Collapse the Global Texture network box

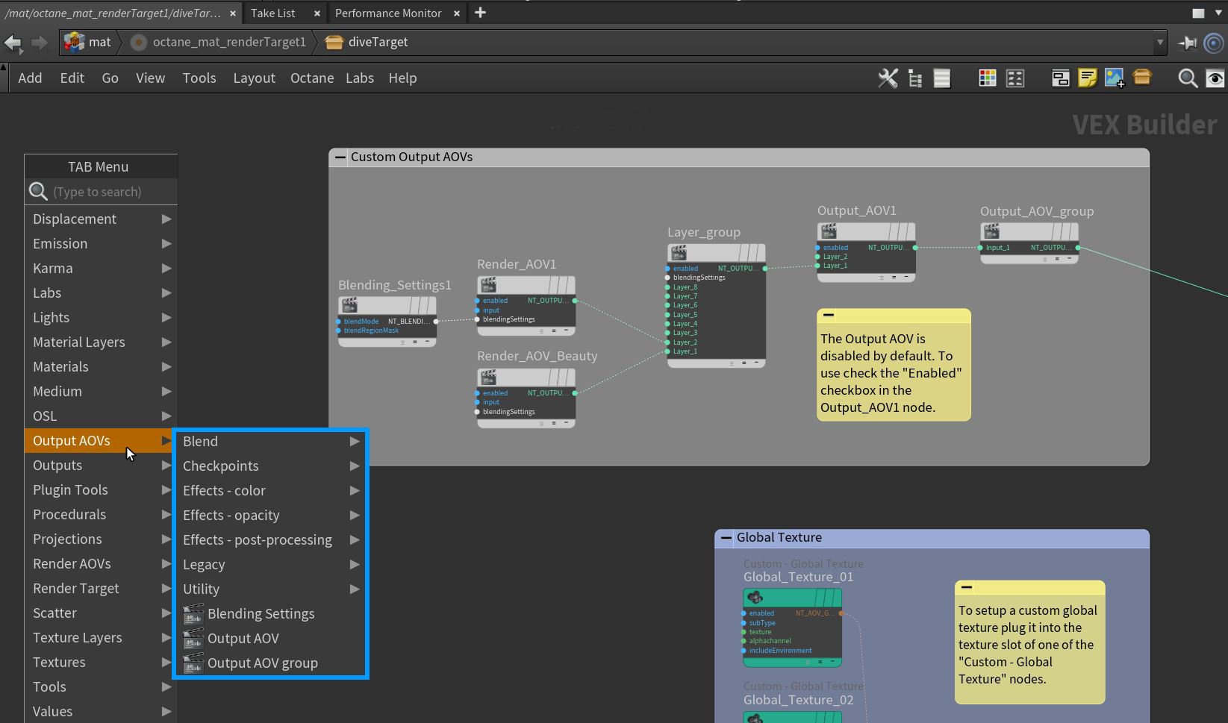(x=726, y=537)
